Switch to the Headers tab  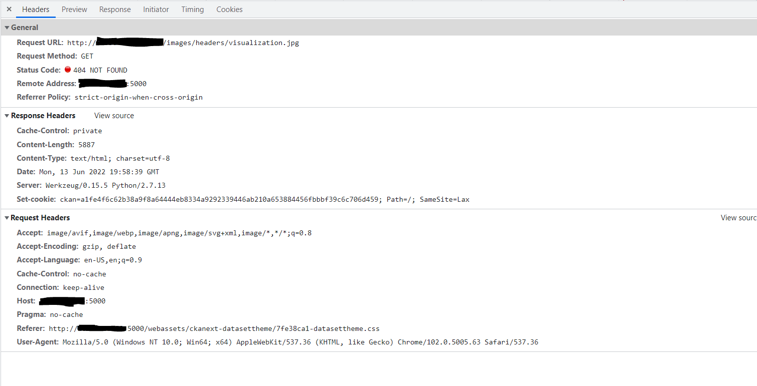pyautogui.click(x=36, y=9)
